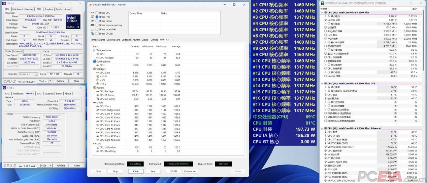Click the Powers group icon in the statistics list
The width and height of the screenshot is (427, 183).
coord(94,88)
